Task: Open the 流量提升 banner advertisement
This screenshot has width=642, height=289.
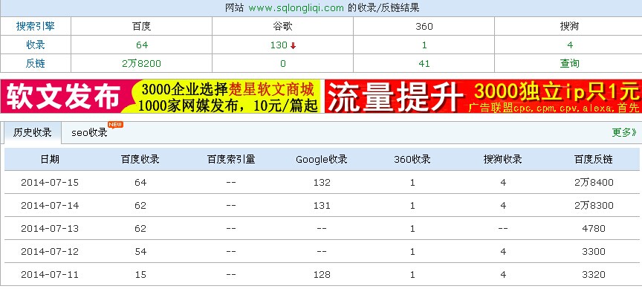Action: (x=483, y=96)
